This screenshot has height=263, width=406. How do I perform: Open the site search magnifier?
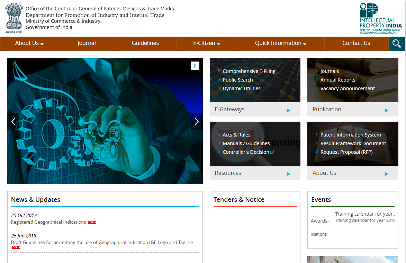coord(397,44)
